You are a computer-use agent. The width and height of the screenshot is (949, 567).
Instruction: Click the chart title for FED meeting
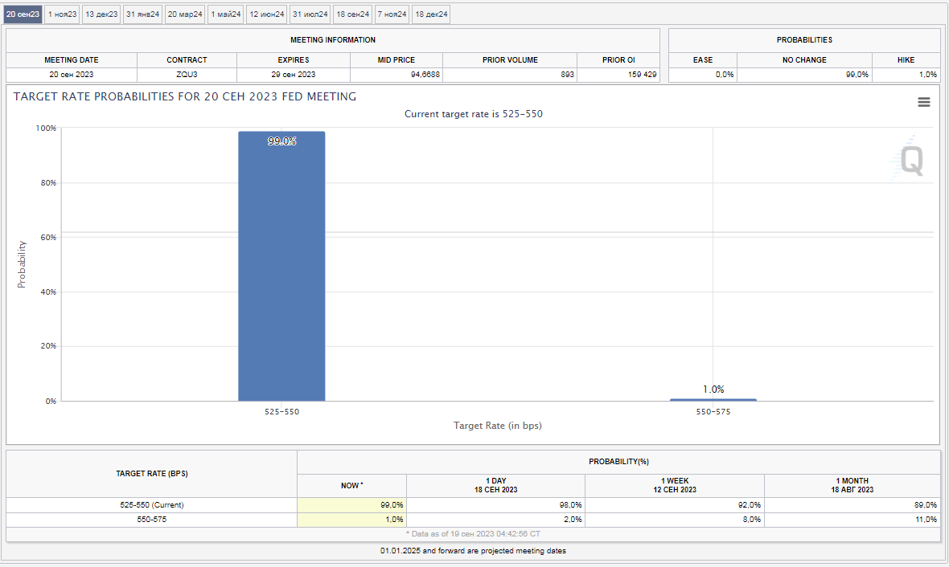[x=185, y=96]
